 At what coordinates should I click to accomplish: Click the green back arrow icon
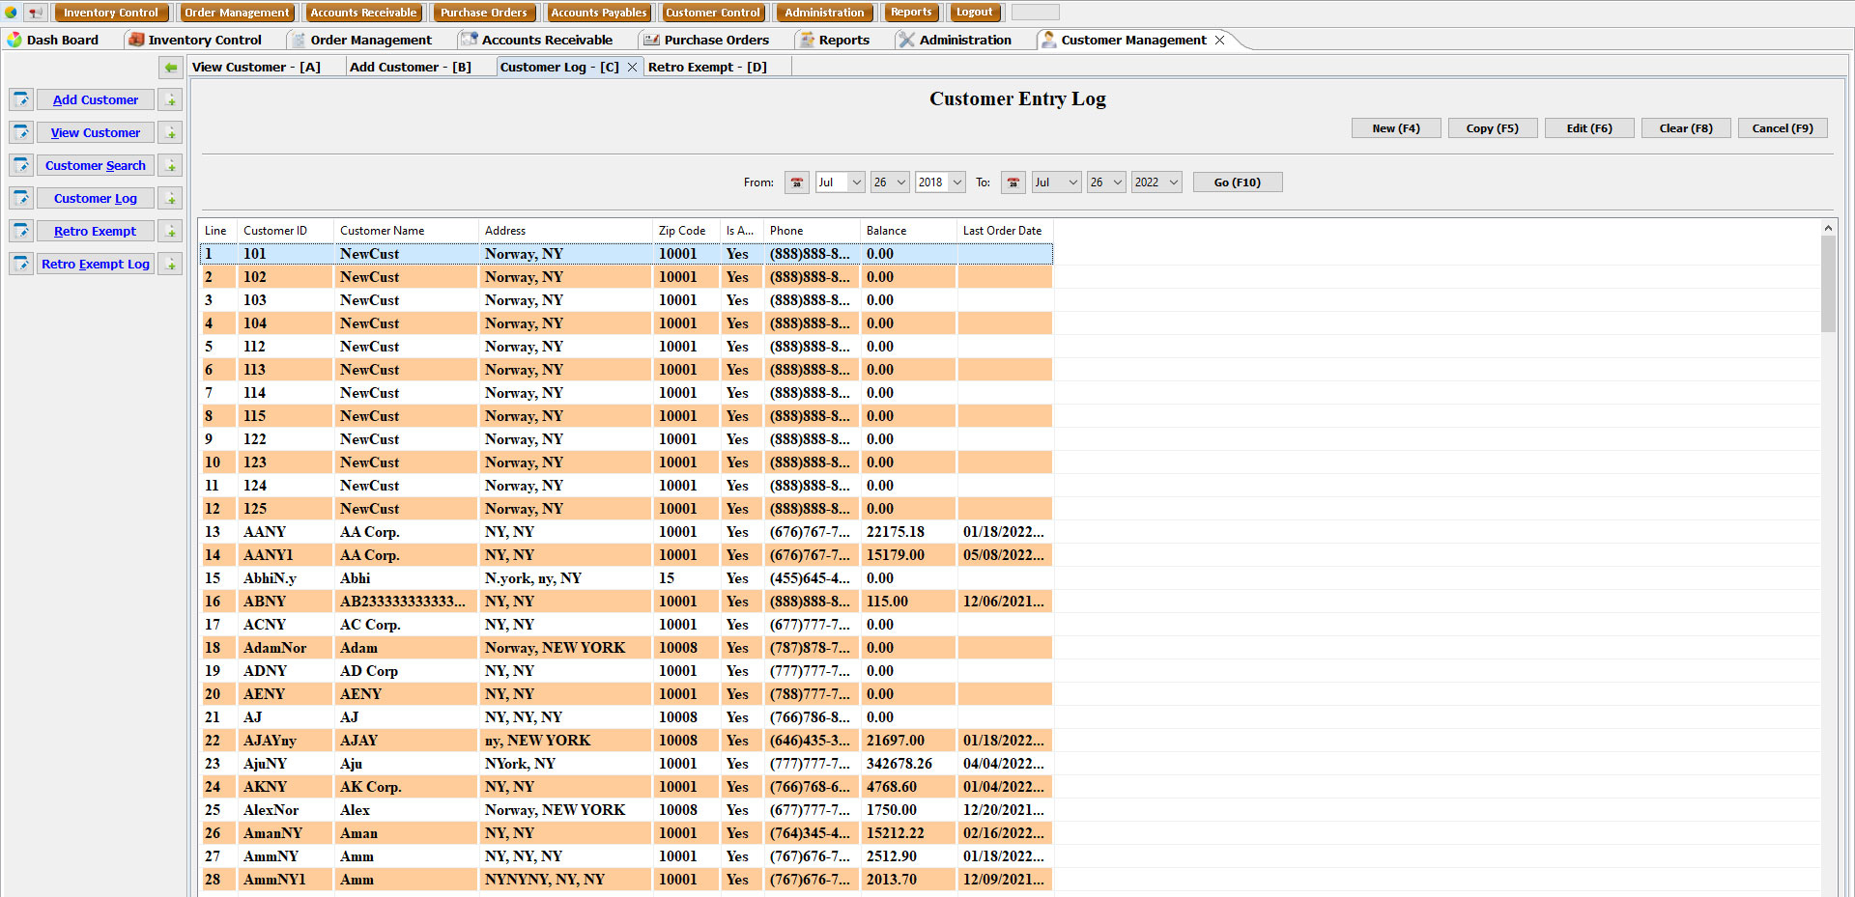point(171,68)
